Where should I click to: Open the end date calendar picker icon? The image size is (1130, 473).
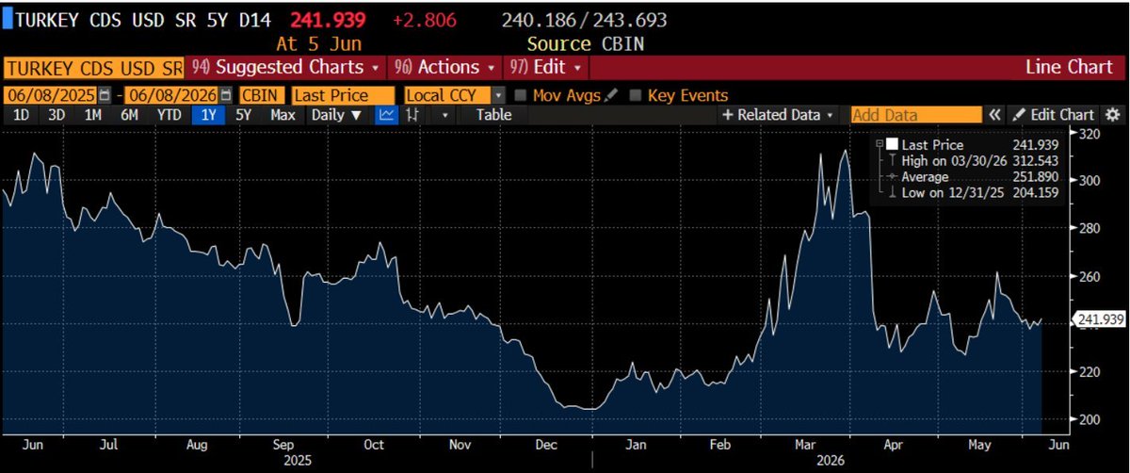pos(224,95)
